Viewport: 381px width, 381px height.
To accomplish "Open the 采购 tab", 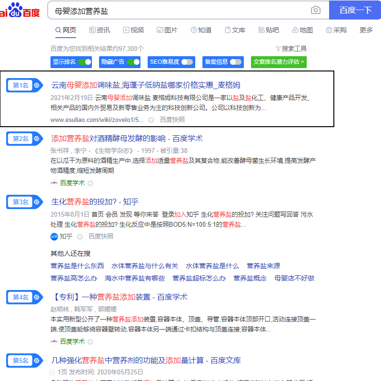I will tap(336, 30).
